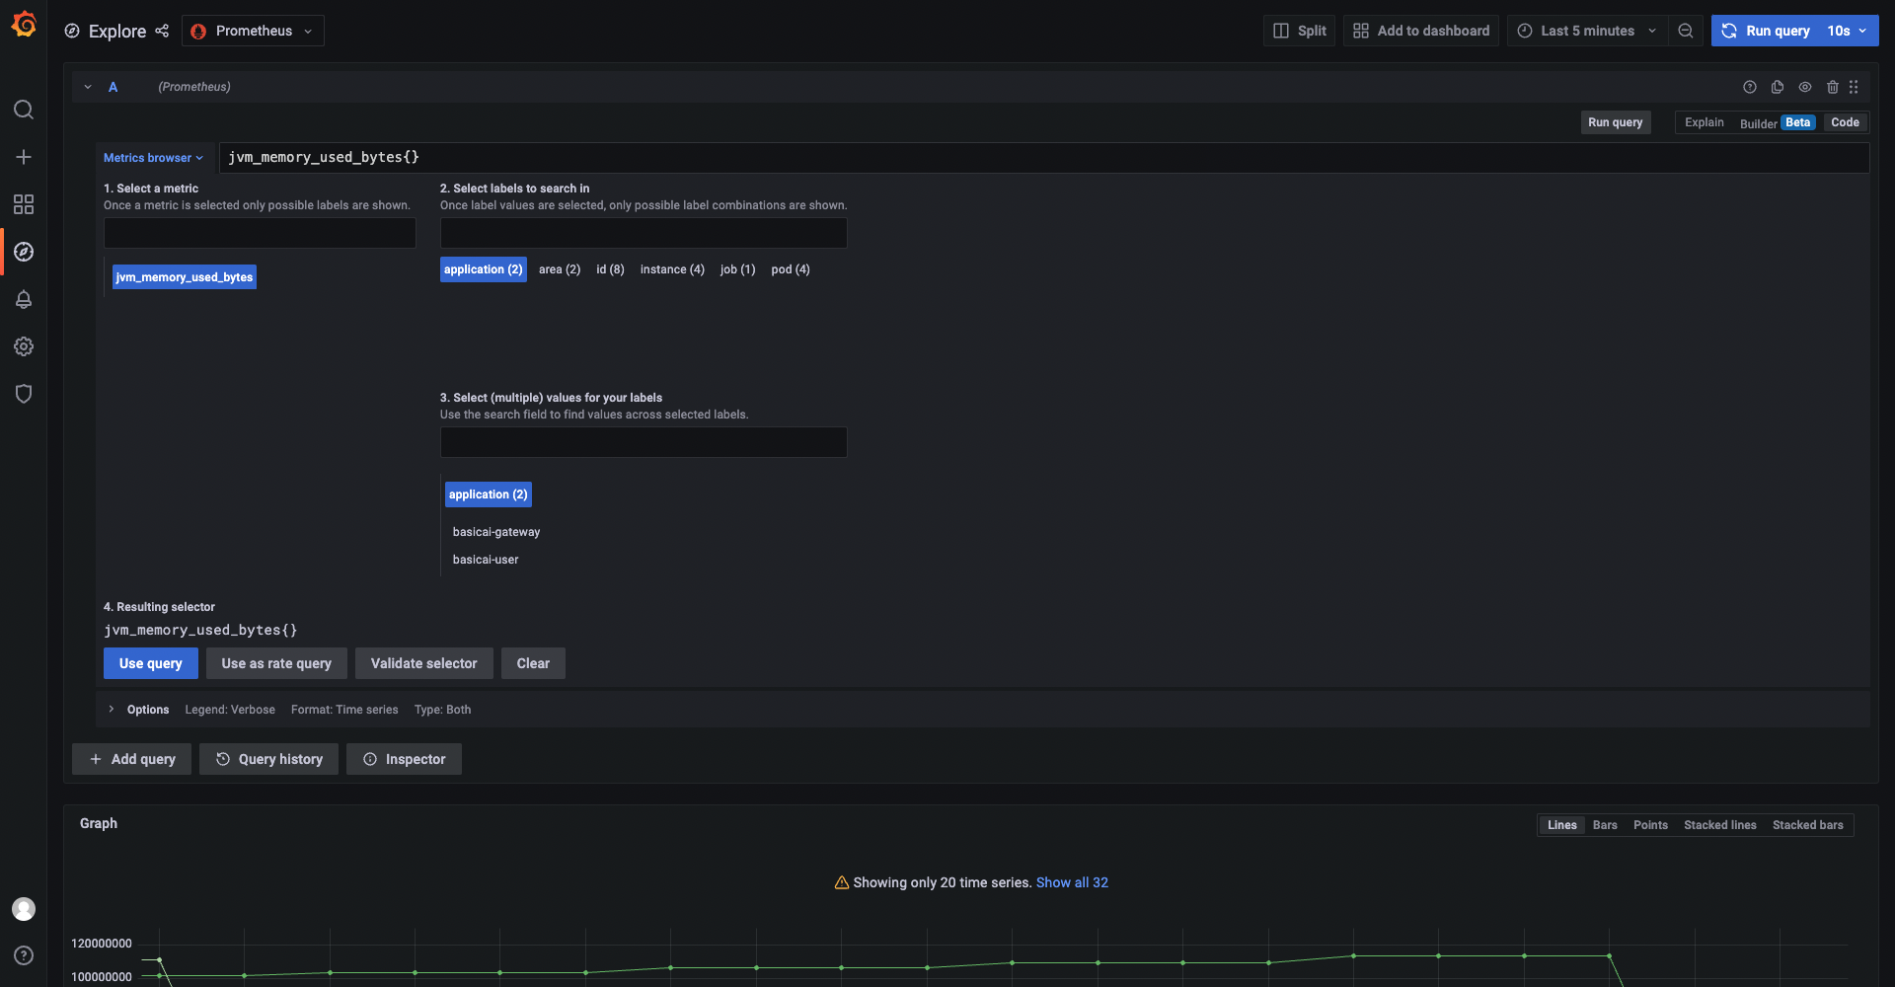The height and width of the screenshot is (987, 1895).
Task: Open Search from the left sidebar
Action: point(24,110)
